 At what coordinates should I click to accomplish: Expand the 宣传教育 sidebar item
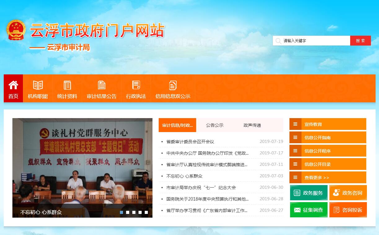pos(328,124)
